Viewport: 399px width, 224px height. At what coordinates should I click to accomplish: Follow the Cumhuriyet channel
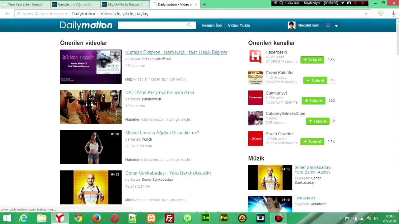click(313, 100)
